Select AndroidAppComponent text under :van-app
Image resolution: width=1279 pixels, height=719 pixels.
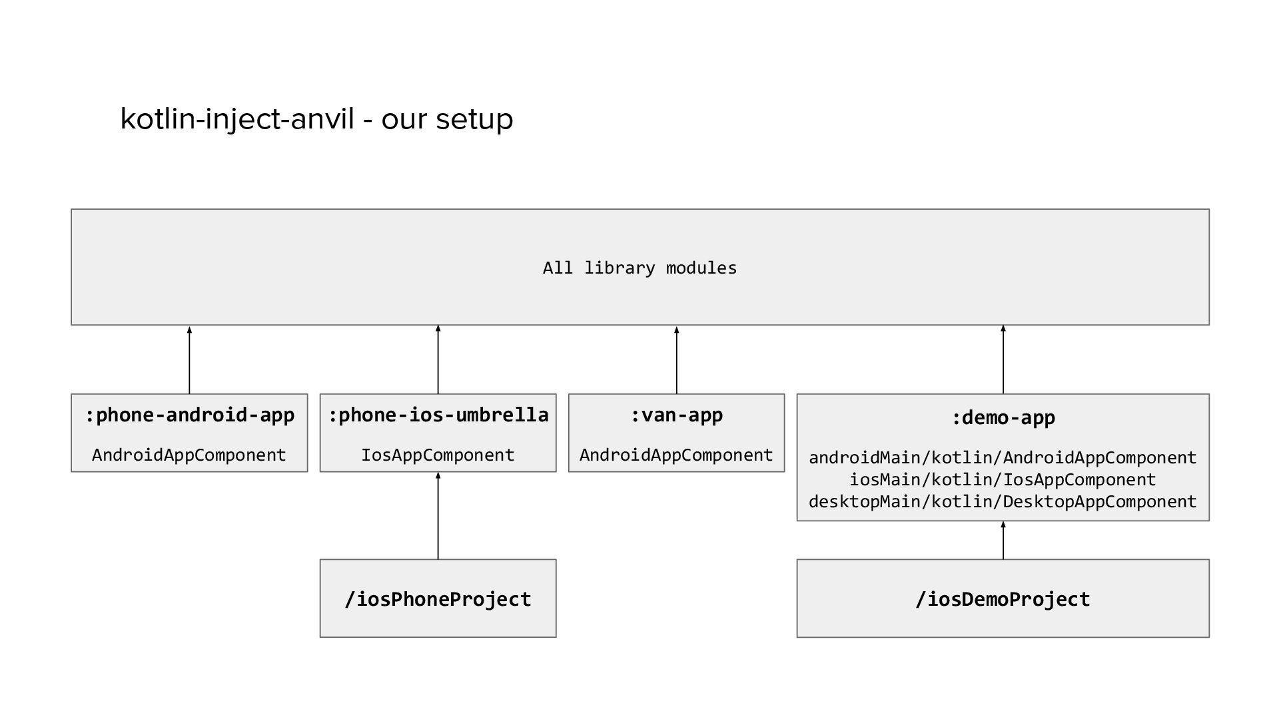(x=676, y=455)
